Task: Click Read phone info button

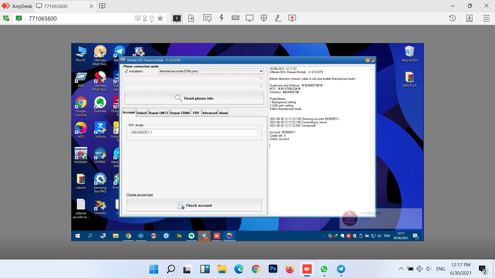Action: pyautogui.click(x=194, y=98)
